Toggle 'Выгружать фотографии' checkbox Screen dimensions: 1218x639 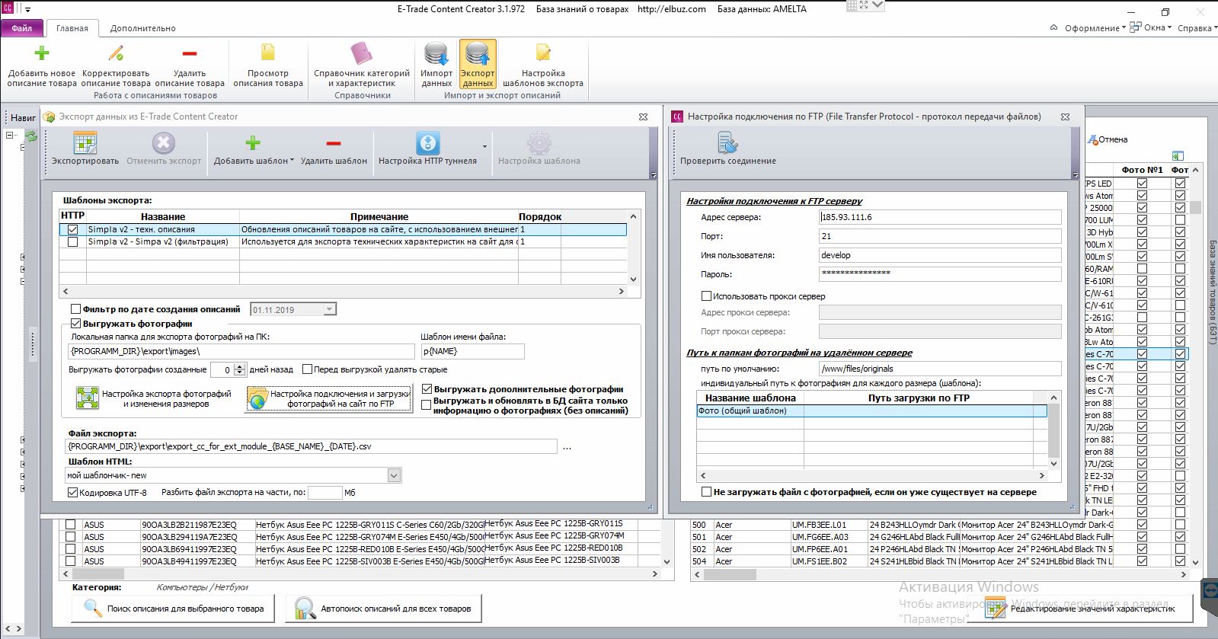[x=75, y=324]
